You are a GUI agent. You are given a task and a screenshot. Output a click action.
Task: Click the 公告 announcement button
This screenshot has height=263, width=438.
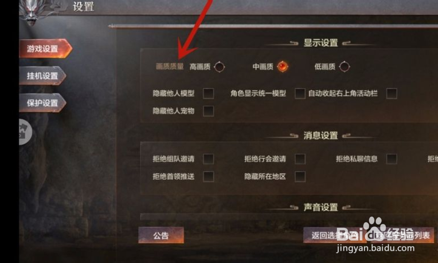pyautogui.click(x=161, y=235)
